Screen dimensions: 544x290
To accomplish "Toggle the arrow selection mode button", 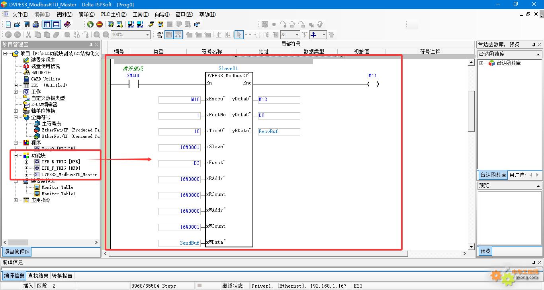I will (x=239, y=35).
